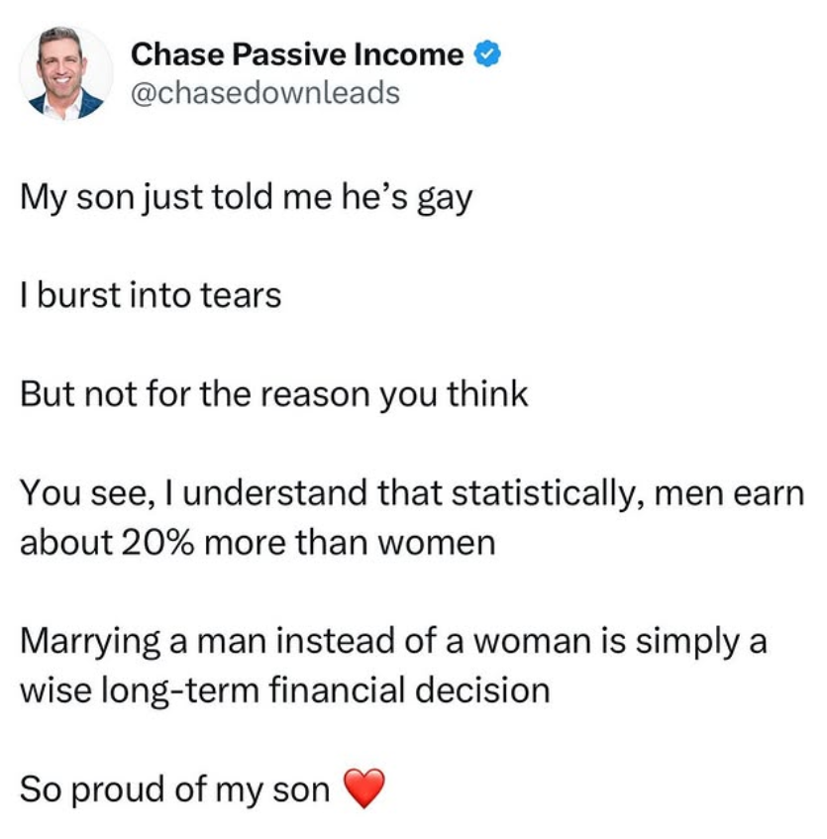Click the 'I burst into tears' line
The height and width of the screenshot is (839, 827).
pyautogui.click(x=151, y=295)
